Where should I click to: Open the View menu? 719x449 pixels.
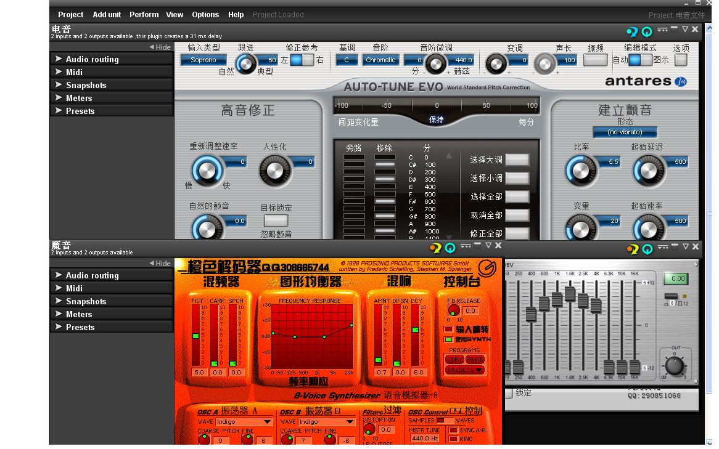(175, 15)
